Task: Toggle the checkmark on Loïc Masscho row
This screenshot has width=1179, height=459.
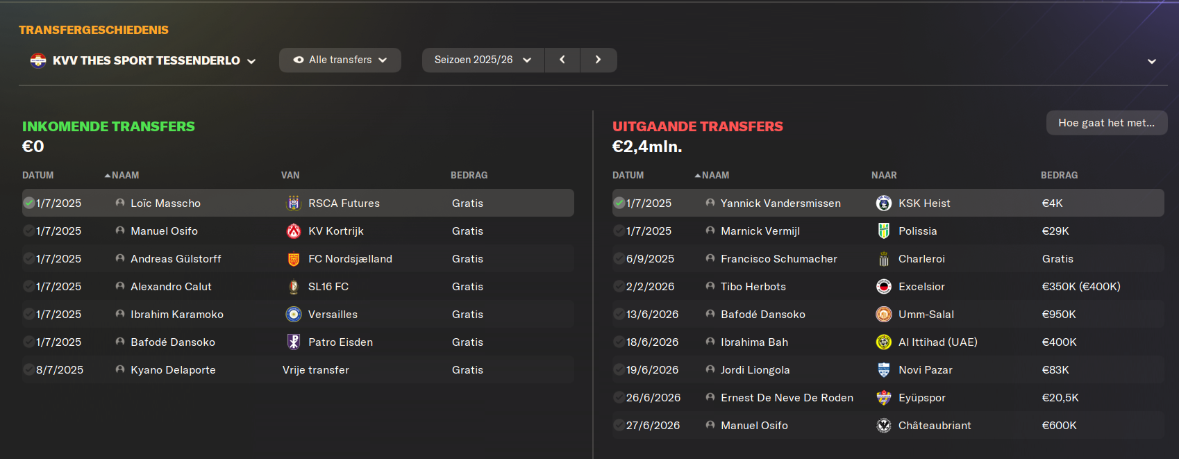Action: click(x=28, y=203)
